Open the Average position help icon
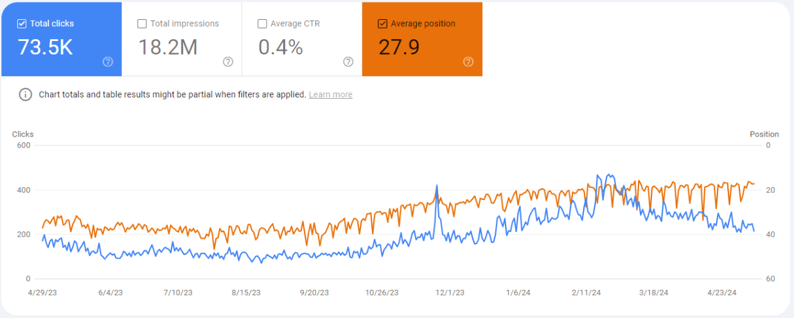Screen dimensions: 794x318 pyautogui.click(x=468, y=62)
